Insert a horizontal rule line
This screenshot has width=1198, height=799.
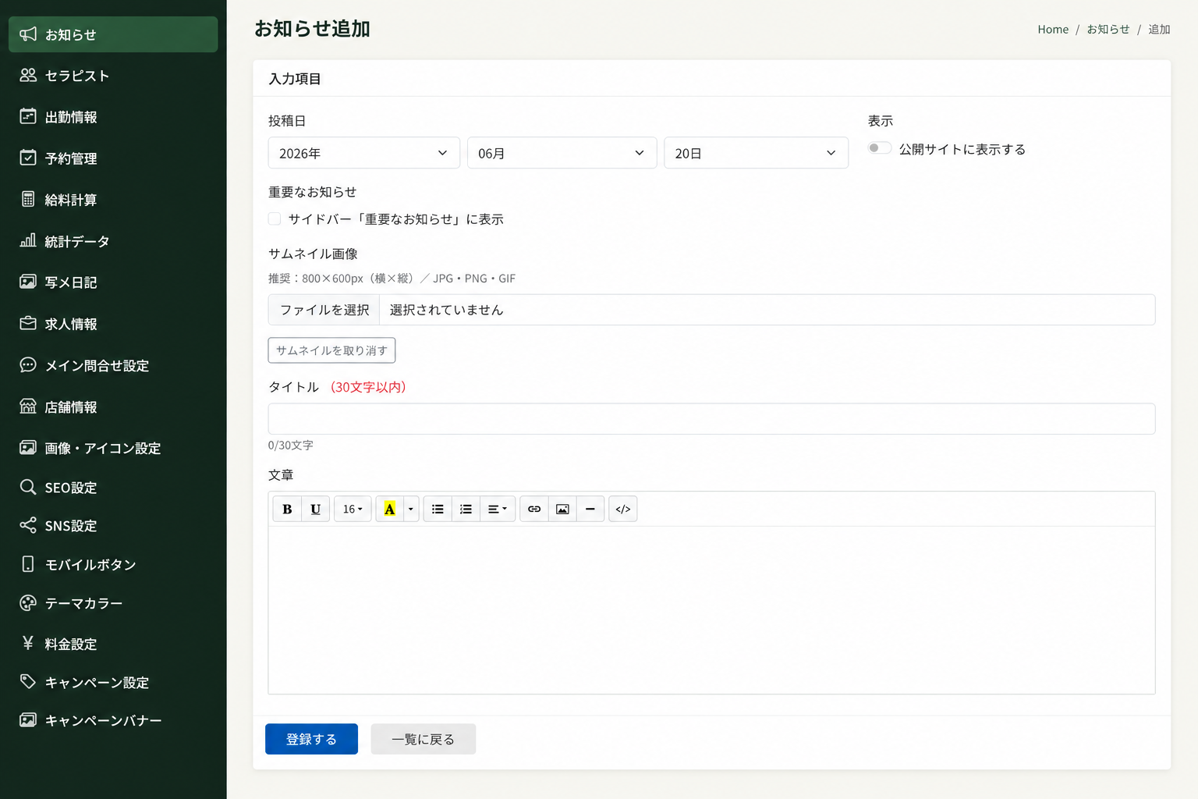[590, 509]
